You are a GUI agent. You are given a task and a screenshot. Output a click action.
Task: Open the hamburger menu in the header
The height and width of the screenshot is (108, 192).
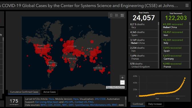click(x=187, y=5)
